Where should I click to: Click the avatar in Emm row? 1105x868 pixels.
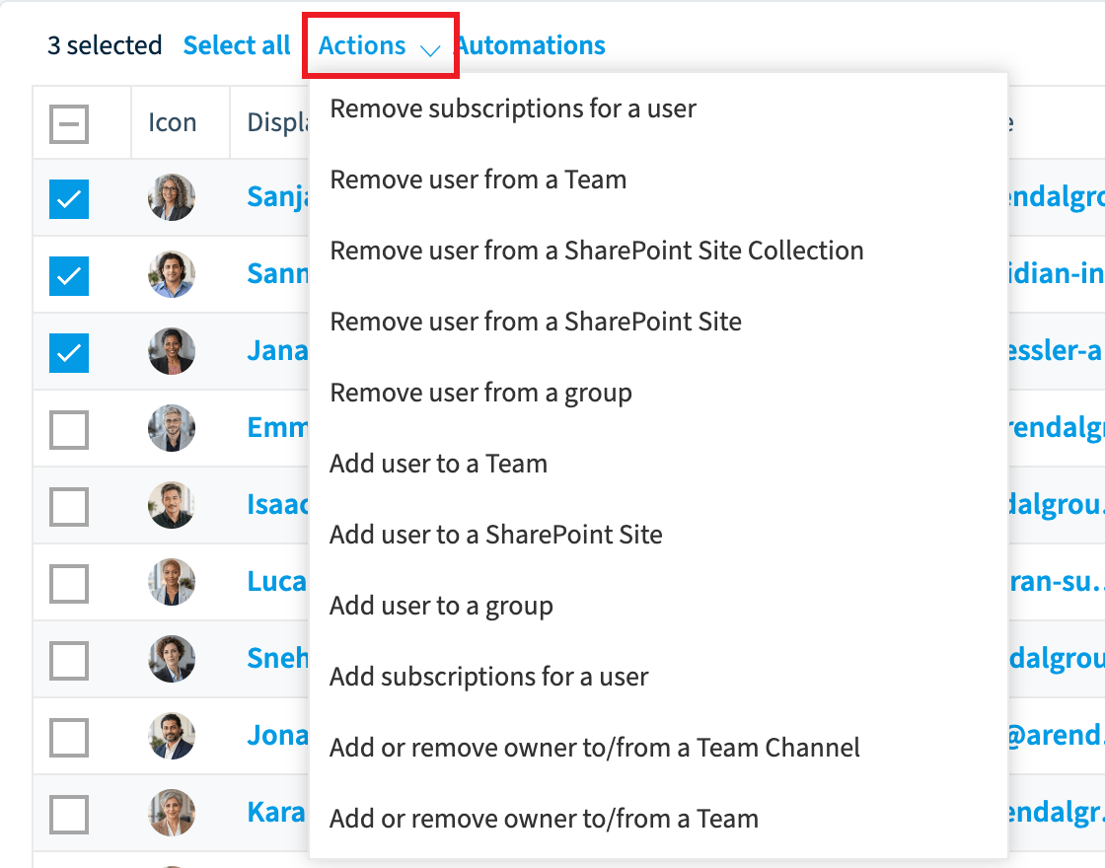click(172, 428)
